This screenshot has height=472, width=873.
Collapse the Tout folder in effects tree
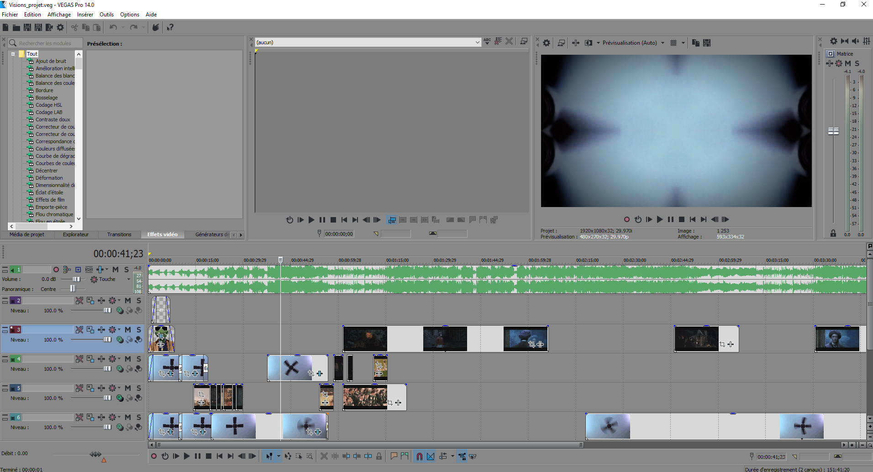pos(13,54)
